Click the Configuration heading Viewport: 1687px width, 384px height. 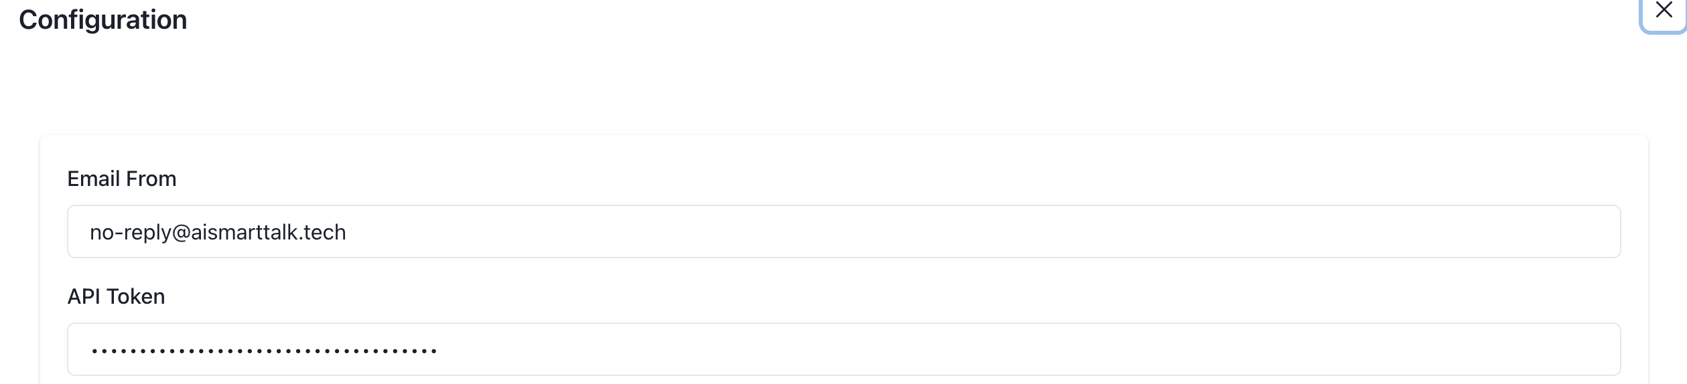tap(103, 20)
